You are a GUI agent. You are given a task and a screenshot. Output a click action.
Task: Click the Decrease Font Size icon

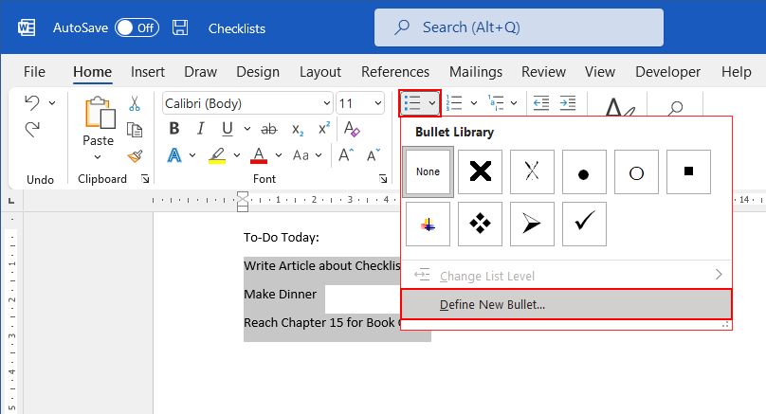(x=374, y=155)
